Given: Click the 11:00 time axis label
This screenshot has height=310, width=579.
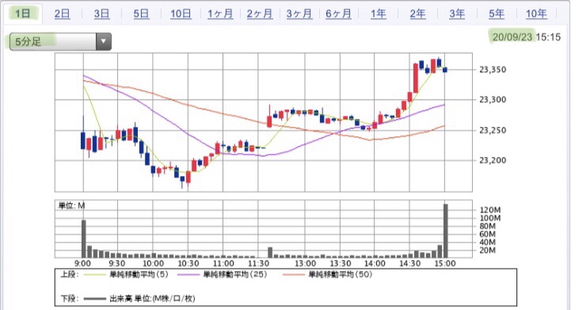Looking at the screenshot, I should (223, 263).
